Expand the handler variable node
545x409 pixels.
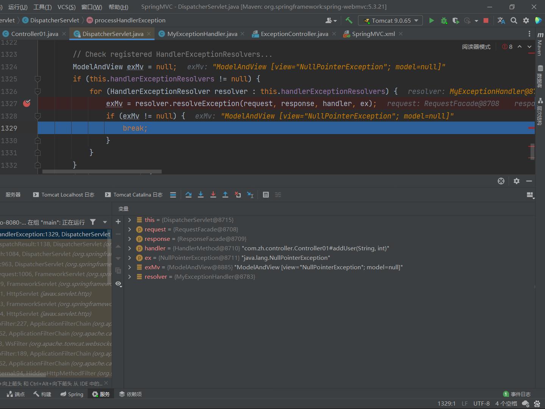click(130, 248)
